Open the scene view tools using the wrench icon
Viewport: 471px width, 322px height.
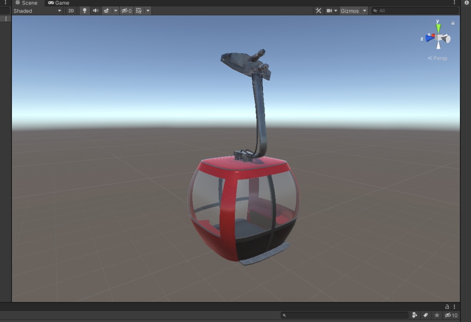click(x=318, y=10)
